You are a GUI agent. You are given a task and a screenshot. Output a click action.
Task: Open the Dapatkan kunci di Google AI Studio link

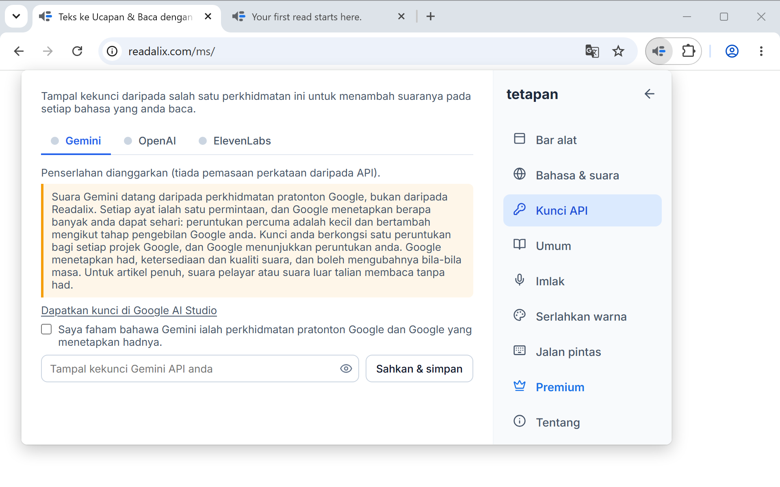[129, 310]
